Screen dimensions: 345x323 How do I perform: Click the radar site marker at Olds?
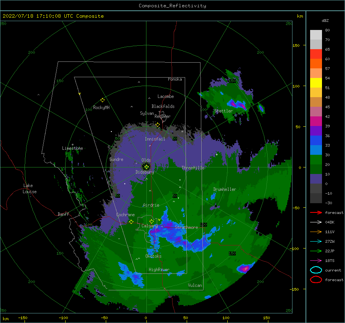(x=146, y=167)
